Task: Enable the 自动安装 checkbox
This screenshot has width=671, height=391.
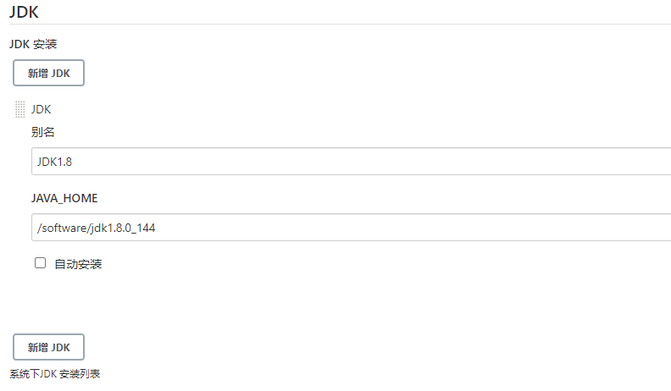Action: pos(40,263)
